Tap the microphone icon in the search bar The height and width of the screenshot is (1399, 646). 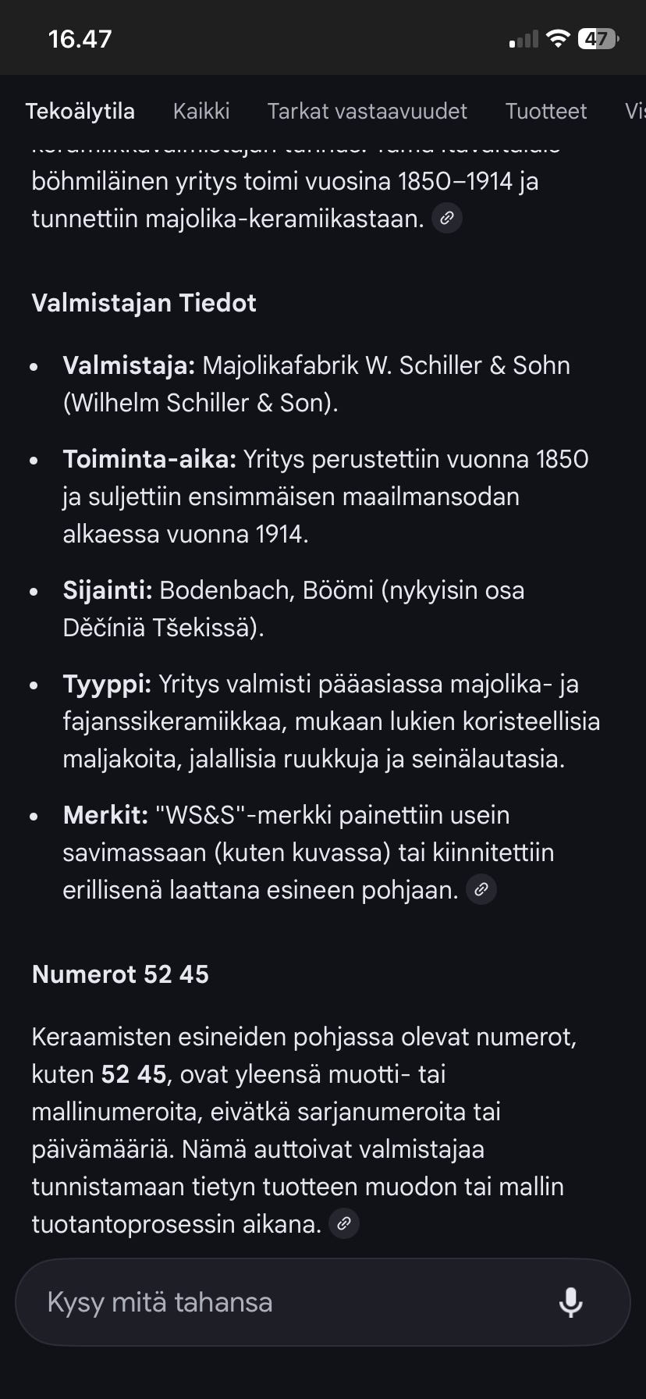(572, 1301)
